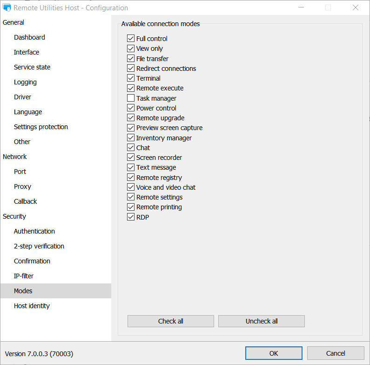Confirm settings with the OK button
This screenshot has height=365, width=370.
pos(274,353)
